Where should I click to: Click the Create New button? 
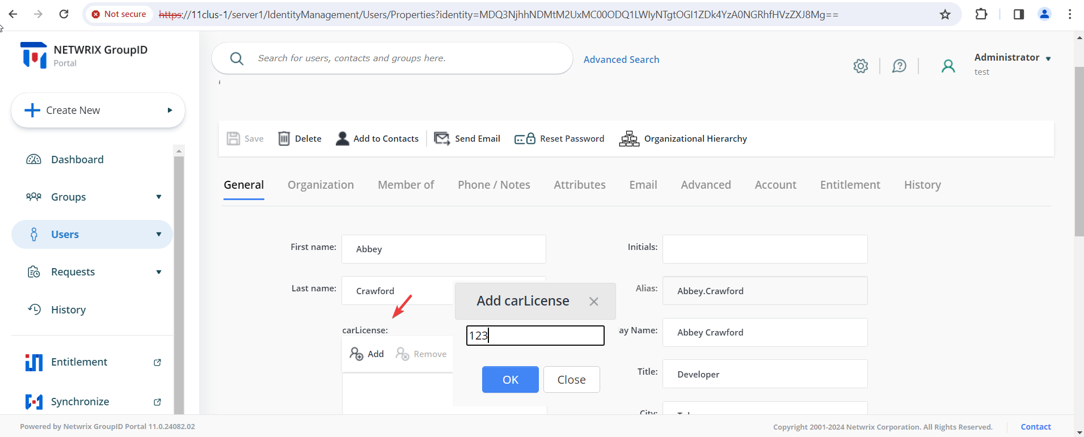tap(98, 110)
